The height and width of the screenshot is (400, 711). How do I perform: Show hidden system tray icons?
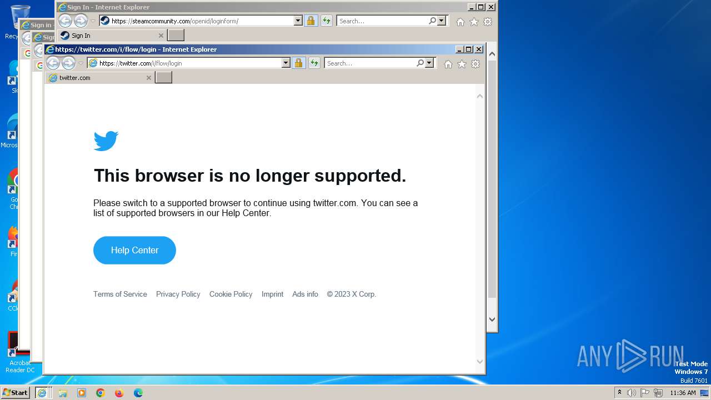pos(619,392)
